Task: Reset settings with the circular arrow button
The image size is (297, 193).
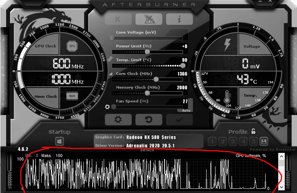Action: (149, 119)
